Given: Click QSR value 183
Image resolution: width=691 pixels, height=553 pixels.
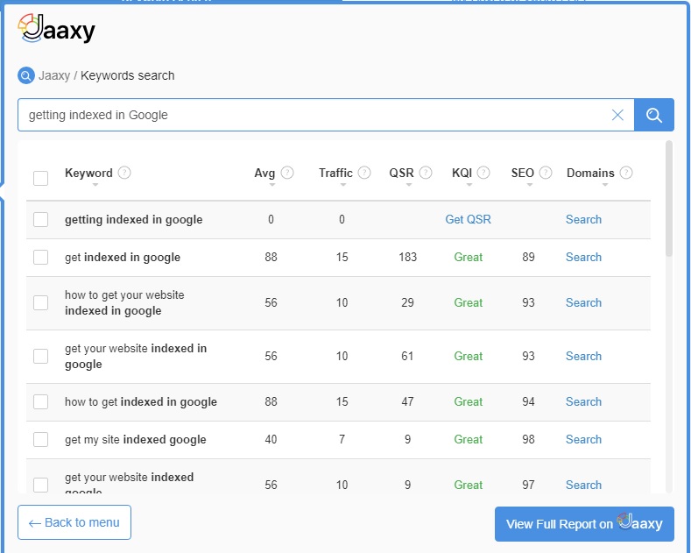Looking at the screenshot, I should pyautogui.click(x=407, y=257).
